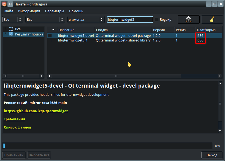The height and width of the screenshot is (161, 225).
Task: Click the broom clear-search button
Action: tap(212, 20)
